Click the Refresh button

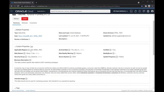point(16,19)
